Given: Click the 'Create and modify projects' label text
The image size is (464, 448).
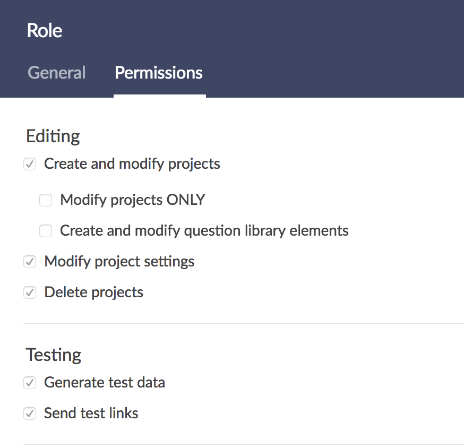Looking at the screenshot, I should click(x=132, y=164).
